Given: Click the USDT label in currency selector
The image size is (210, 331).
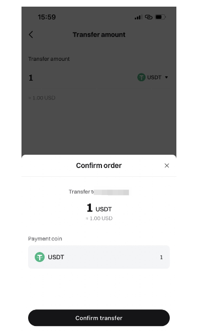Looking at the screenshot, I should point(154,77).
